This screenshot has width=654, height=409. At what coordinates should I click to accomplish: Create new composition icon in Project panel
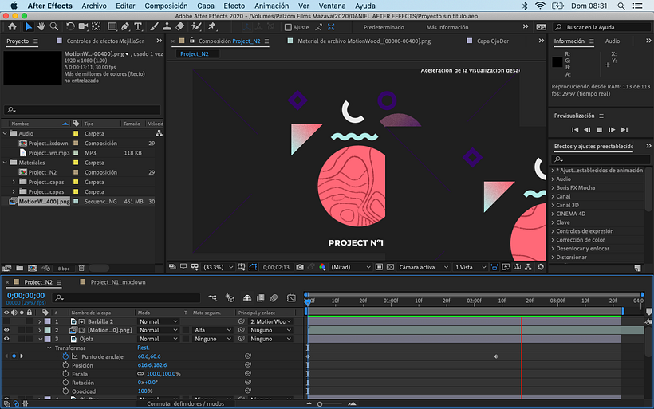(32, 268)
